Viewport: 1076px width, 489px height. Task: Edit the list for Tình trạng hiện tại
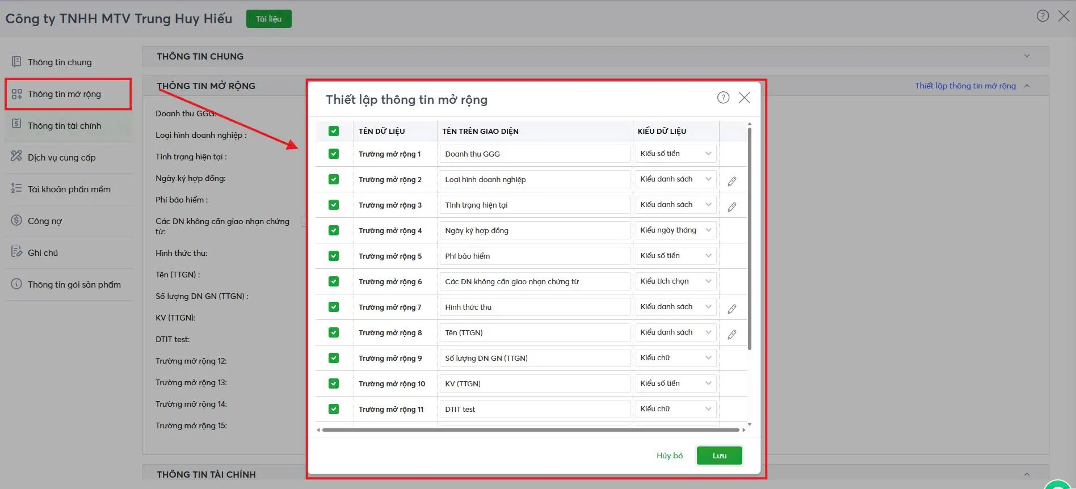click(x=732, y=206)
